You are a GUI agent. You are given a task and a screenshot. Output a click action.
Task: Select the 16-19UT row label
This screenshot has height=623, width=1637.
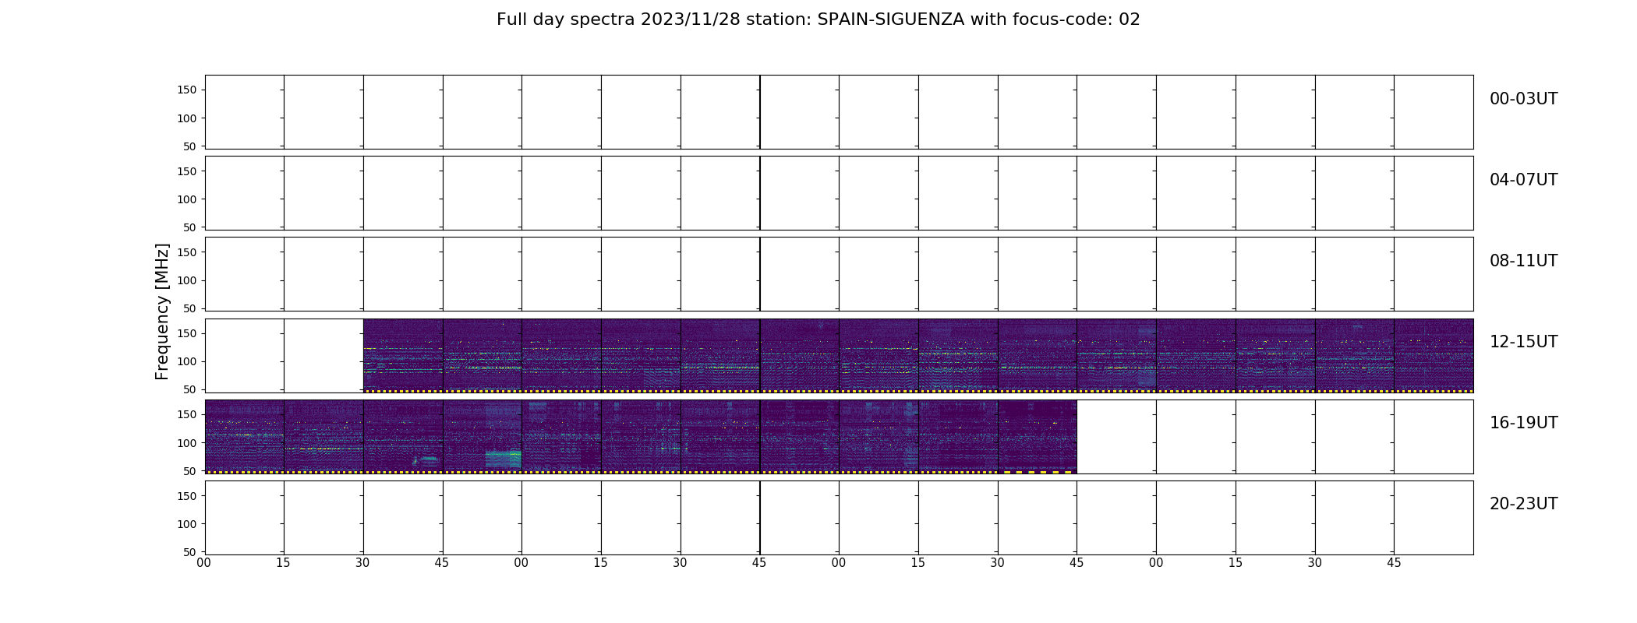[x=1523, y=423]
